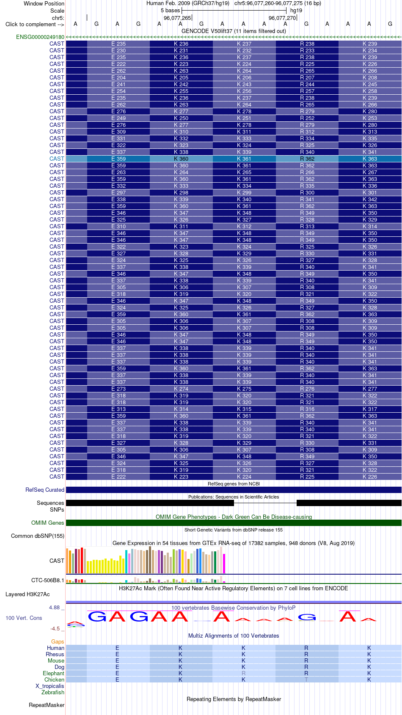This screenshot has width=402, height=715.
Task: Click the Dog species label
Action: point(60,667)
